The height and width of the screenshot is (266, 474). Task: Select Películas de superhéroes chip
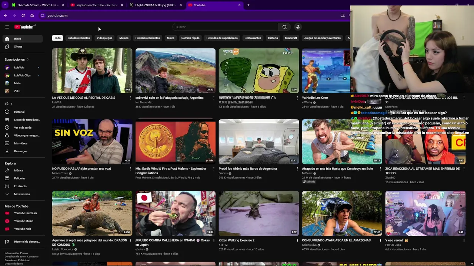tap(222, 38)
